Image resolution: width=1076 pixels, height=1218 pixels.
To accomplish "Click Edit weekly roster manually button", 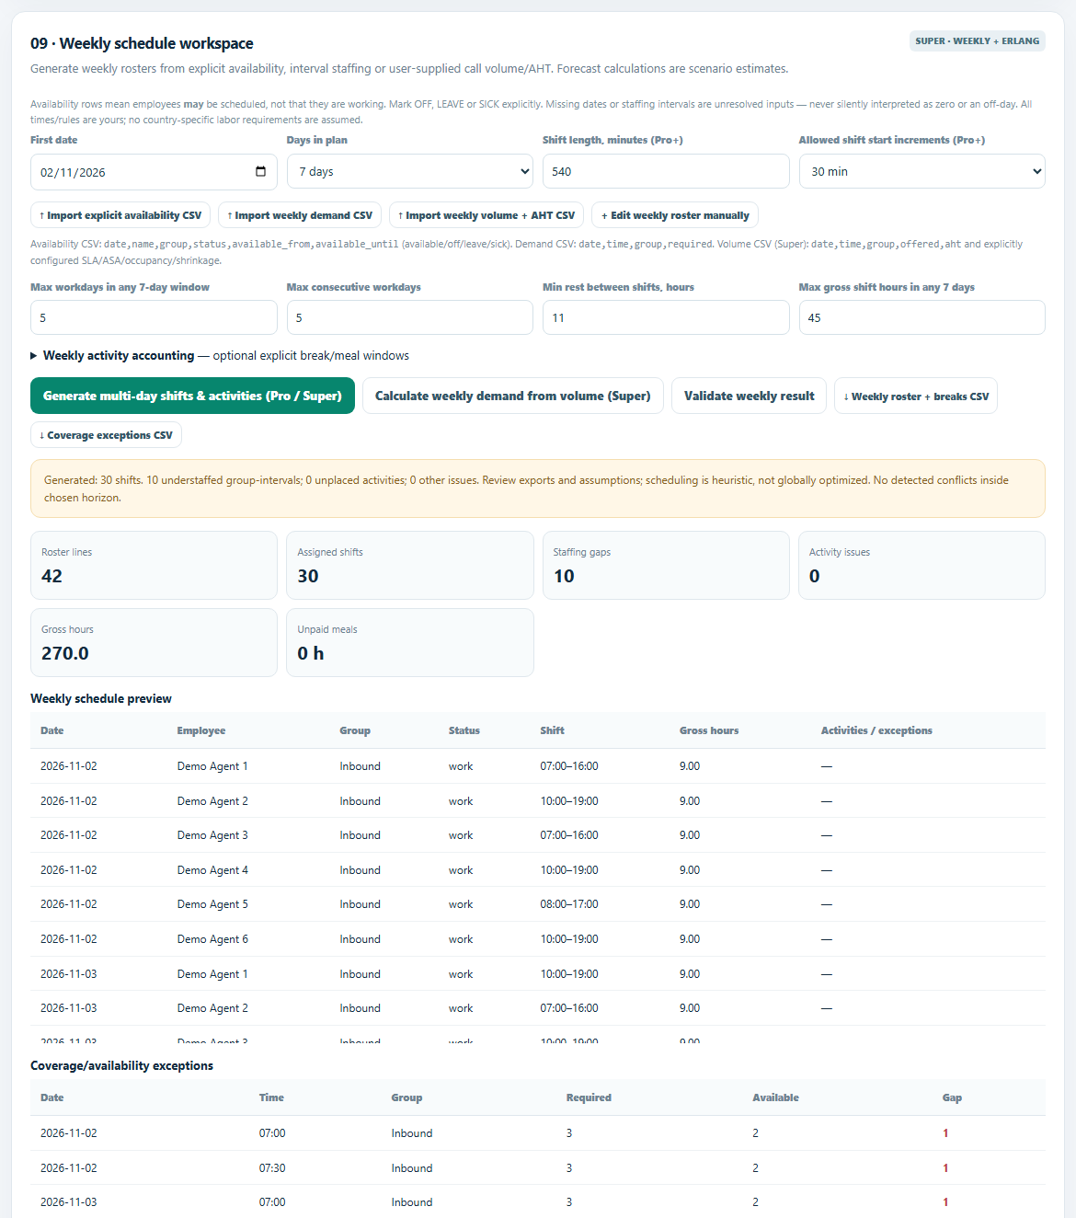I will 675,215.
